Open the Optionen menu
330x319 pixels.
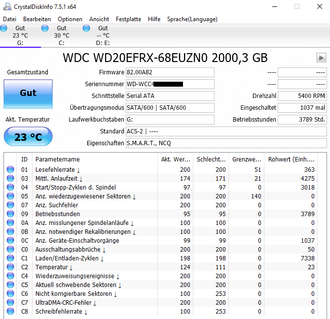point(70,19)
